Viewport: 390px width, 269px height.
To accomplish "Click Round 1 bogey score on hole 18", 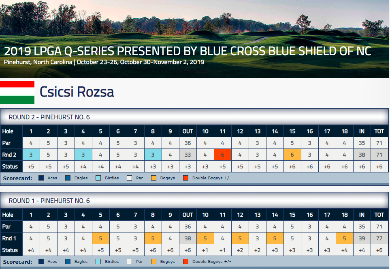I will click(345, 238).
